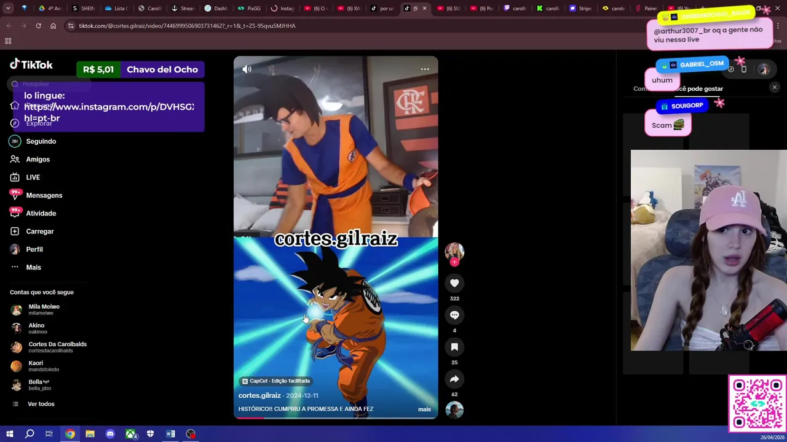This screenshot has width=787, height=442.
Task: Like the video with the heart icon
Action: point(454,283)
